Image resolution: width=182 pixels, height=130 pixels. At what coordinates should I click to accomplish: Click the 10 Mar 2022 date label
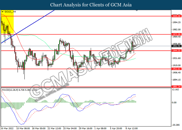(x=7, y=128)
